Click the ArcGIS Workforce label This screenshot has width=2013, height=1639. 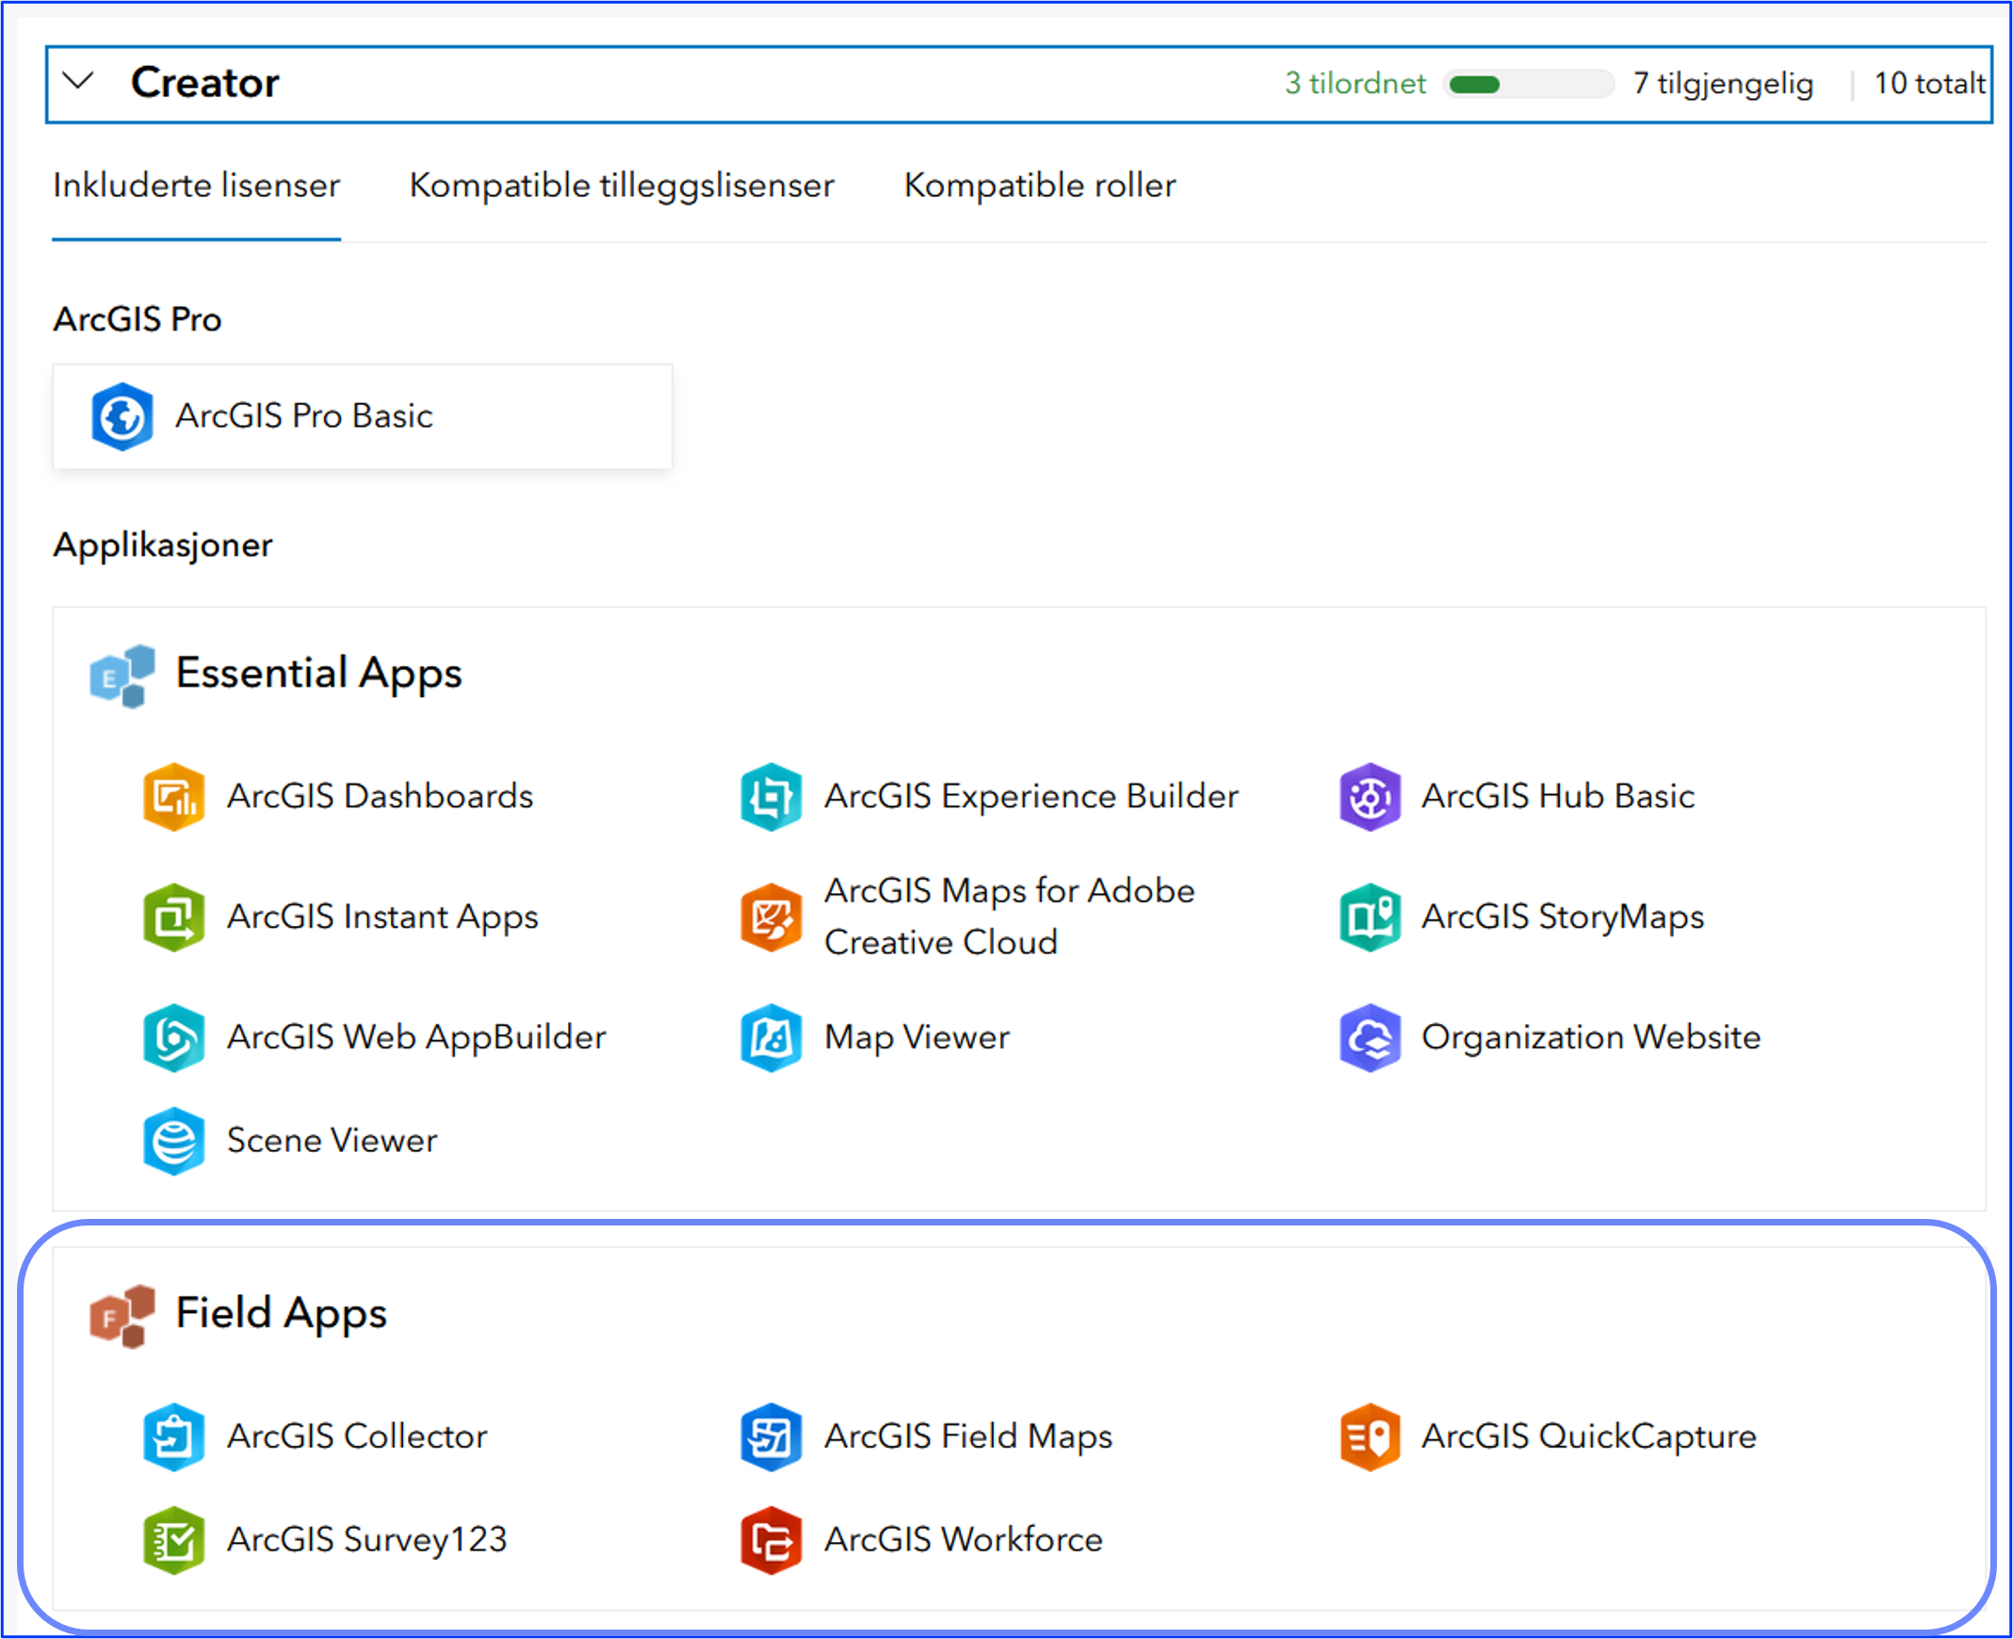click(963, 1539)
